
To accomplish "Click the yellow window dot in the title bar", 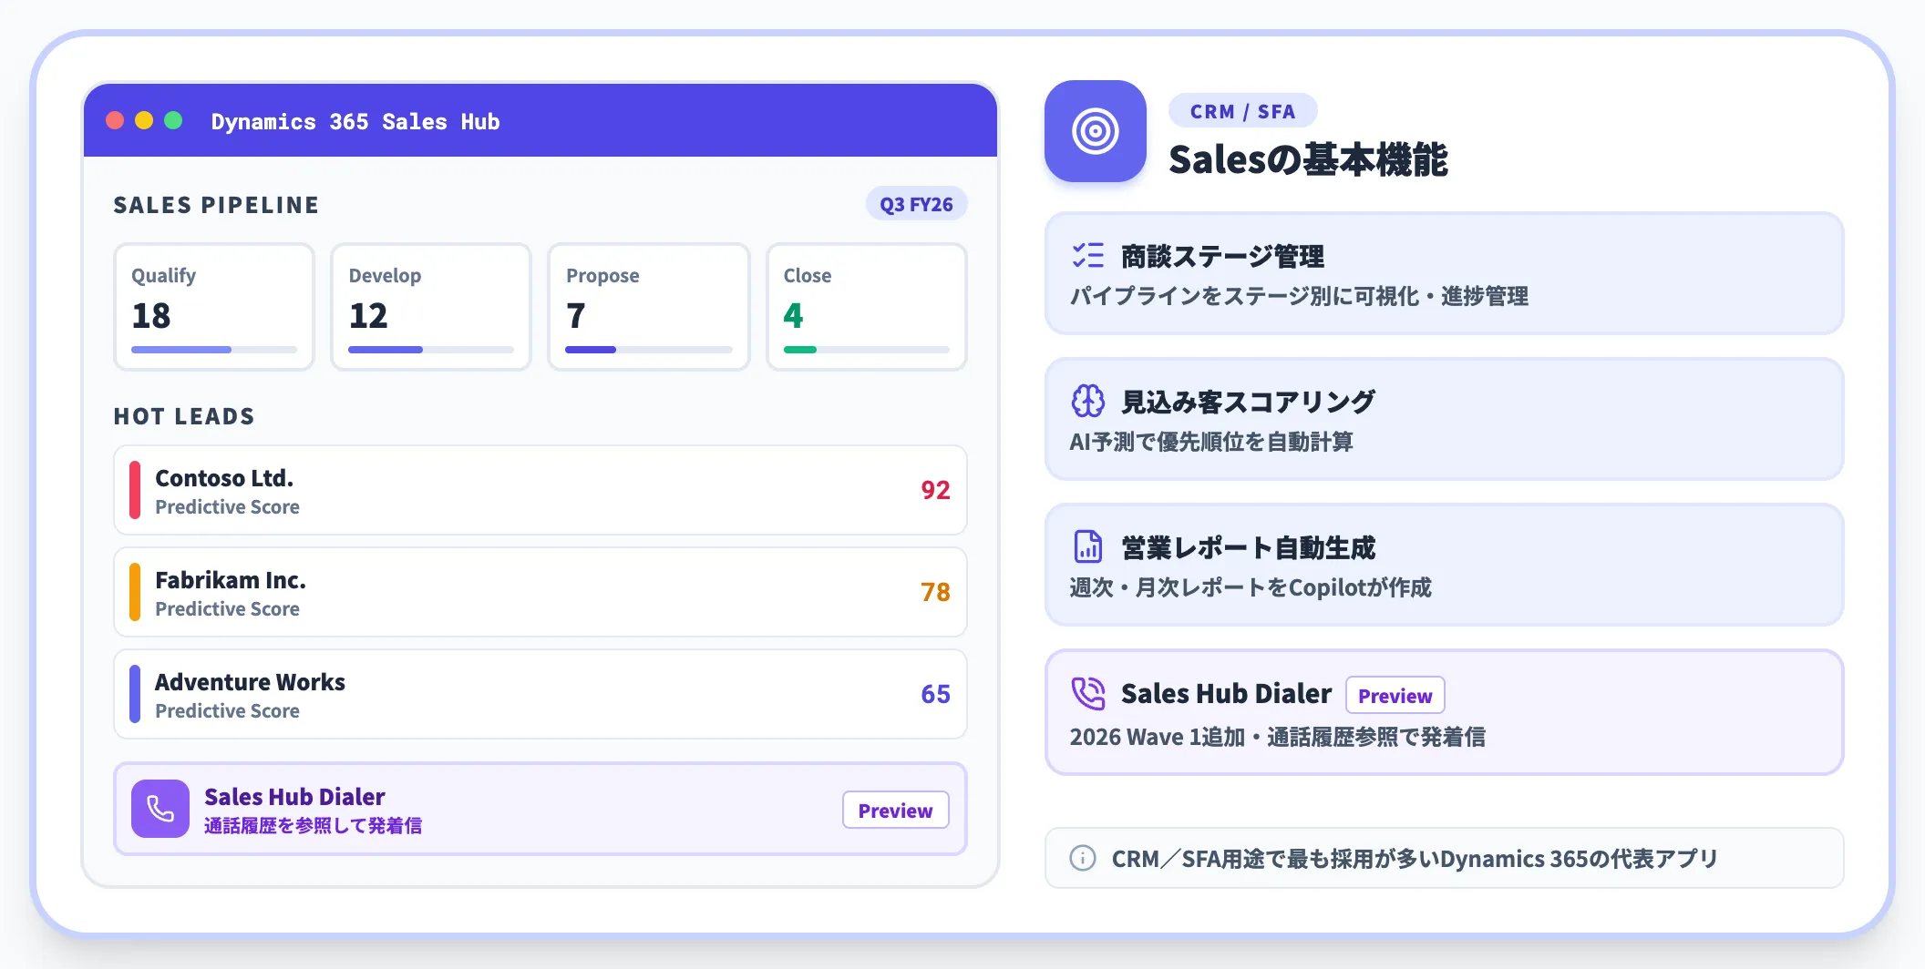I will [x=144, y=120].
